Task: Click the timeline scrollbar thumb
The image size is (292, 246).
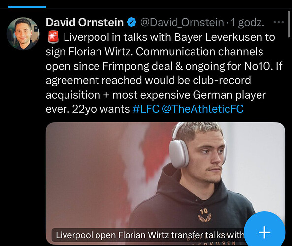Action: pos(289,24)
